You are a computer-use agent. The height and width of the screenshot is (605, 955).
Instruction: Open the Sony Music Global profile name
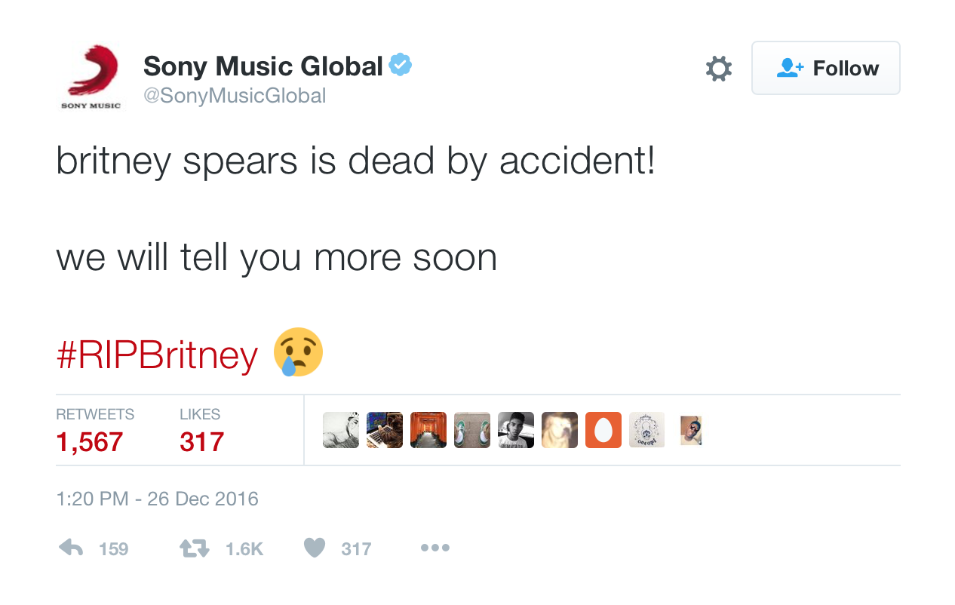click(x=263, y=66)
